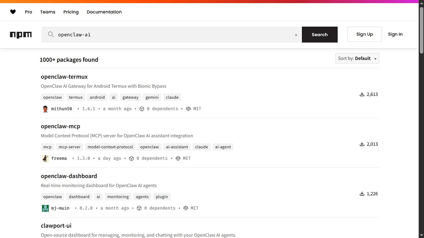Open the Sort by Default dropdown
424x238 pixels.
pos(357,58)
